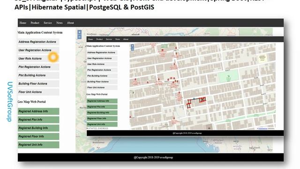This screenshot has width=300, height=169.
Task: Click Main Application Content System heading in back window
Action: 40,32
